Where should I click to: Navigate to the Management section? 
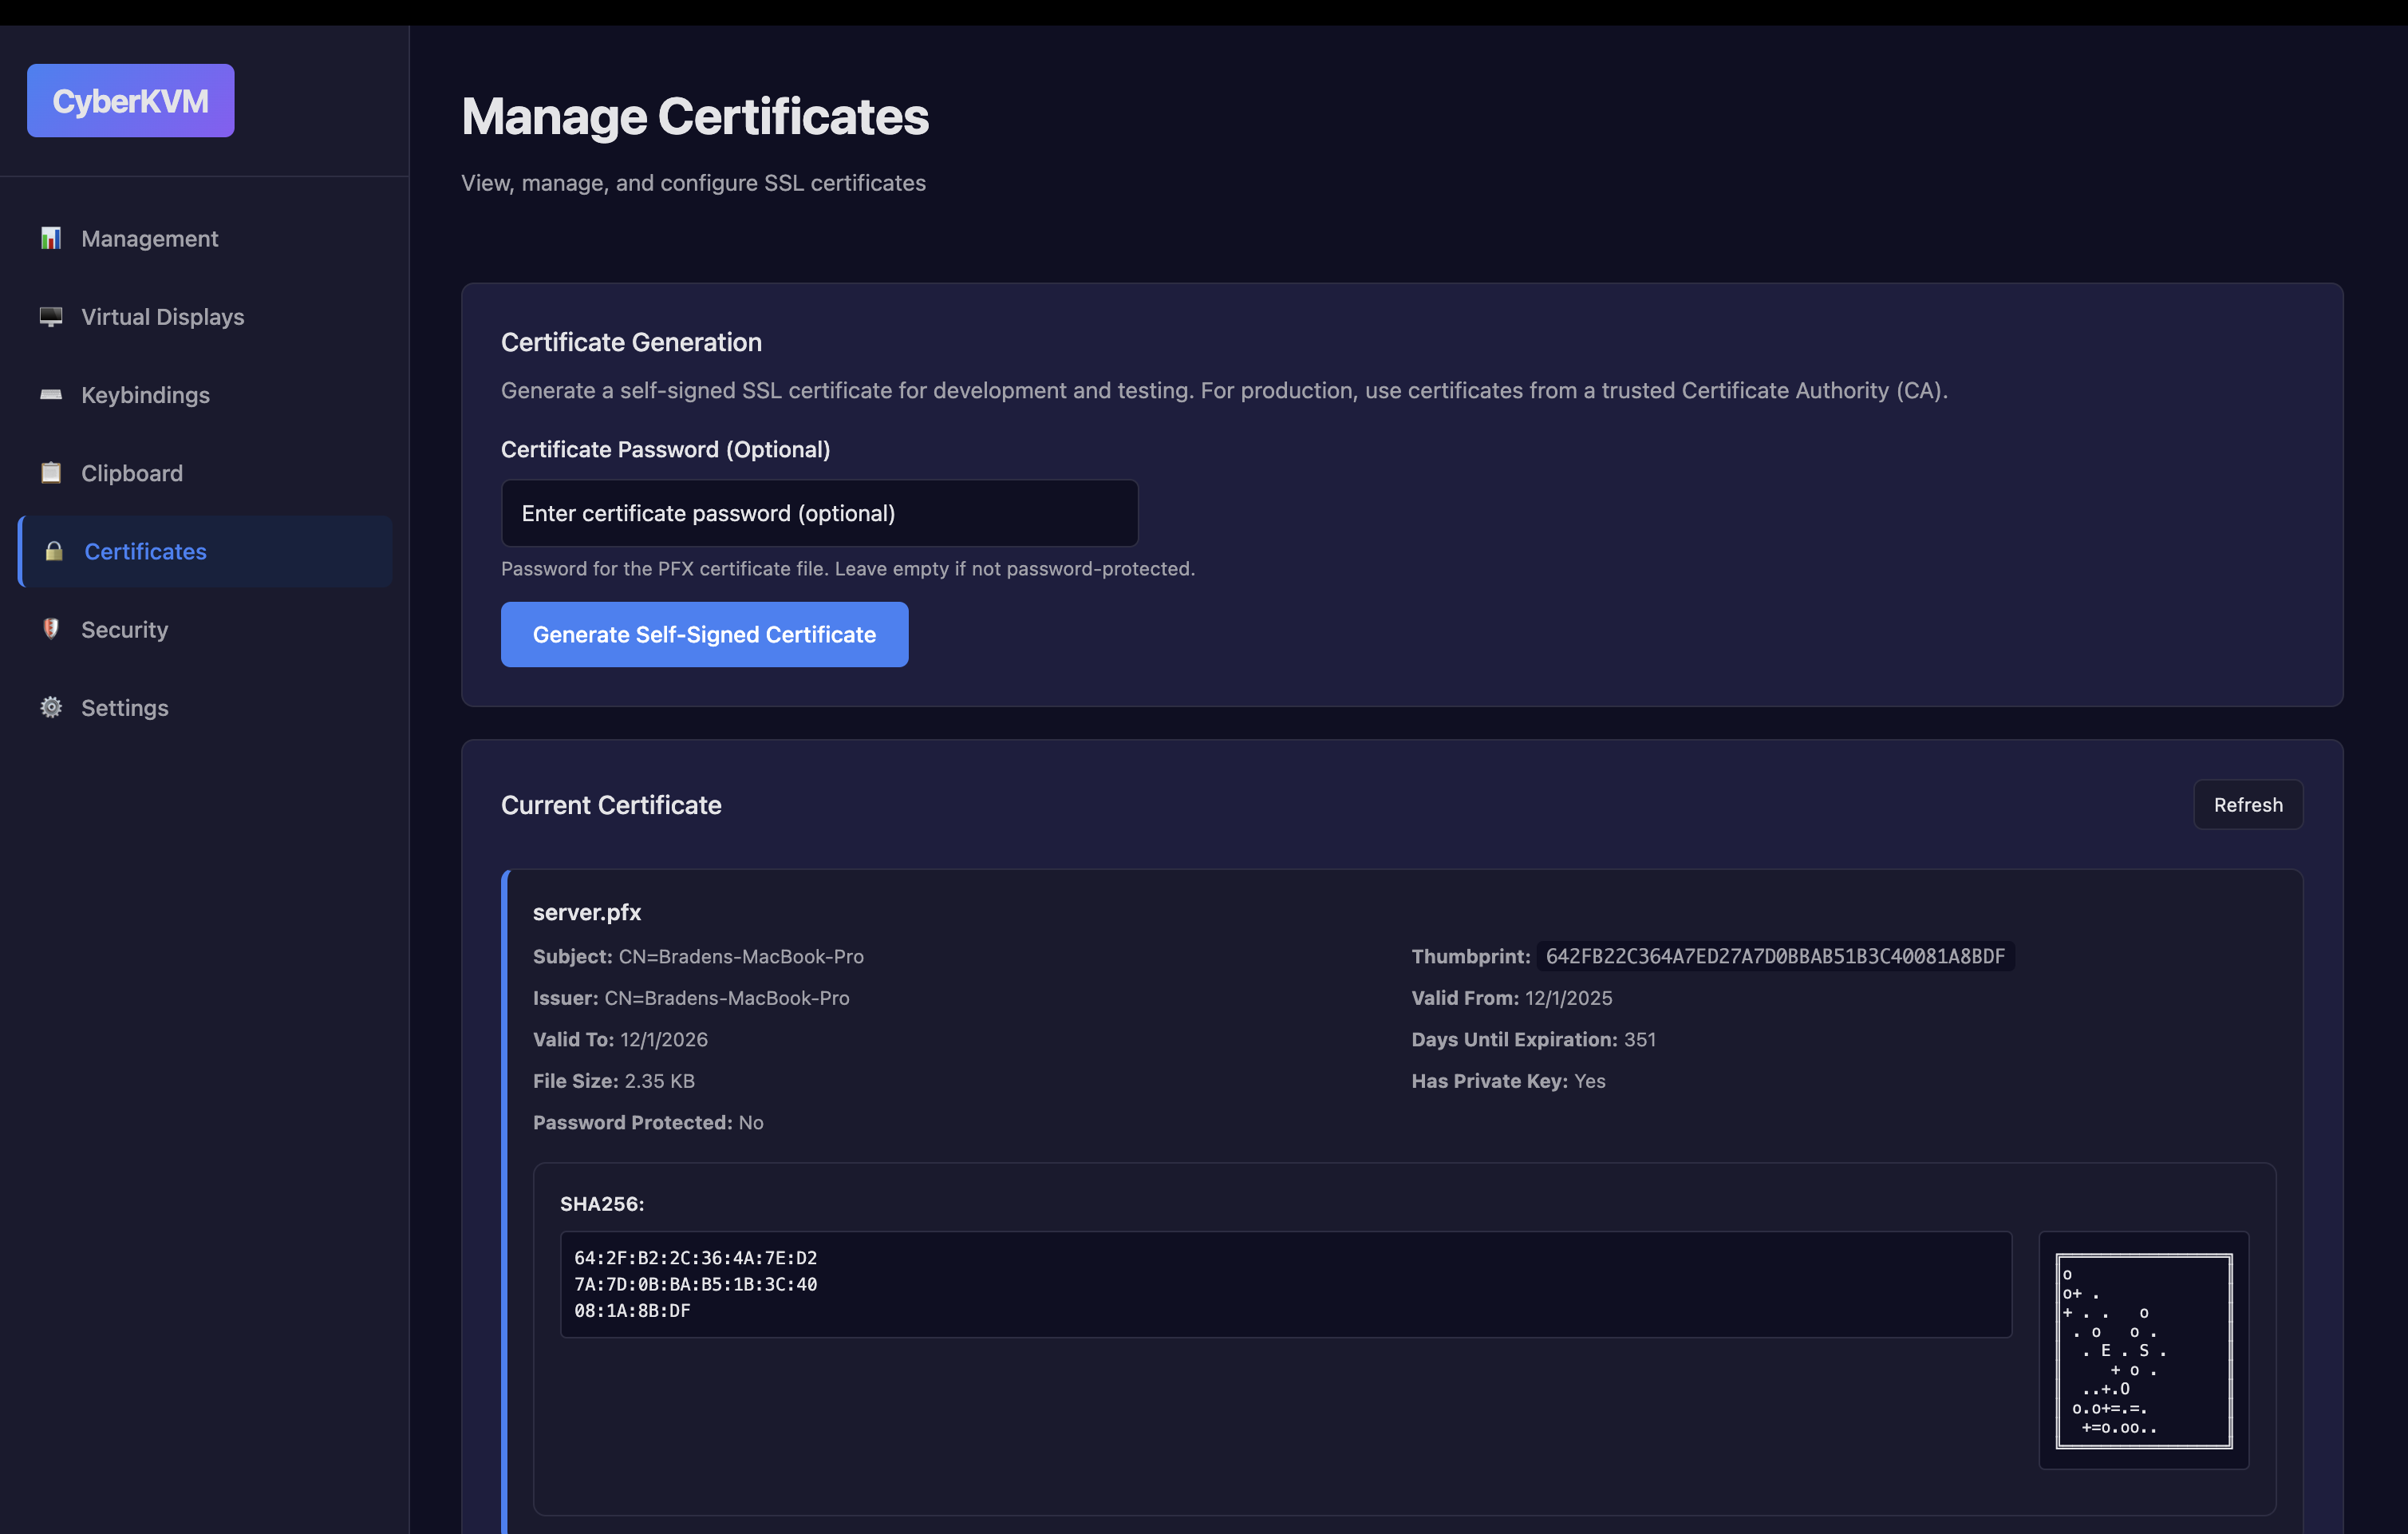pos(150,238)
